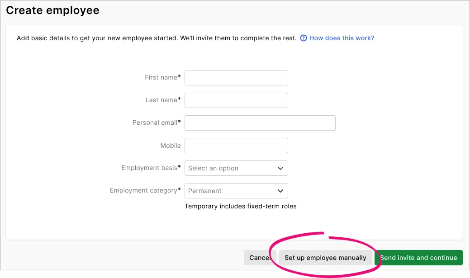This screenshot has width=470, height=278.
Task: Focus the First name input field
Action: coord(236,77)
